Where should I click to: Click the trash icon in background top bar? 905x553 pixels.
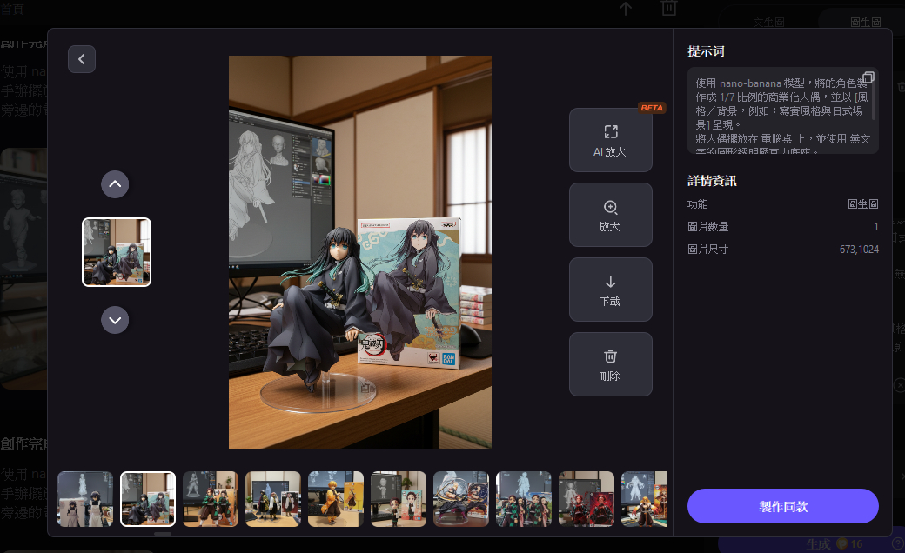(x=669, y=8)
